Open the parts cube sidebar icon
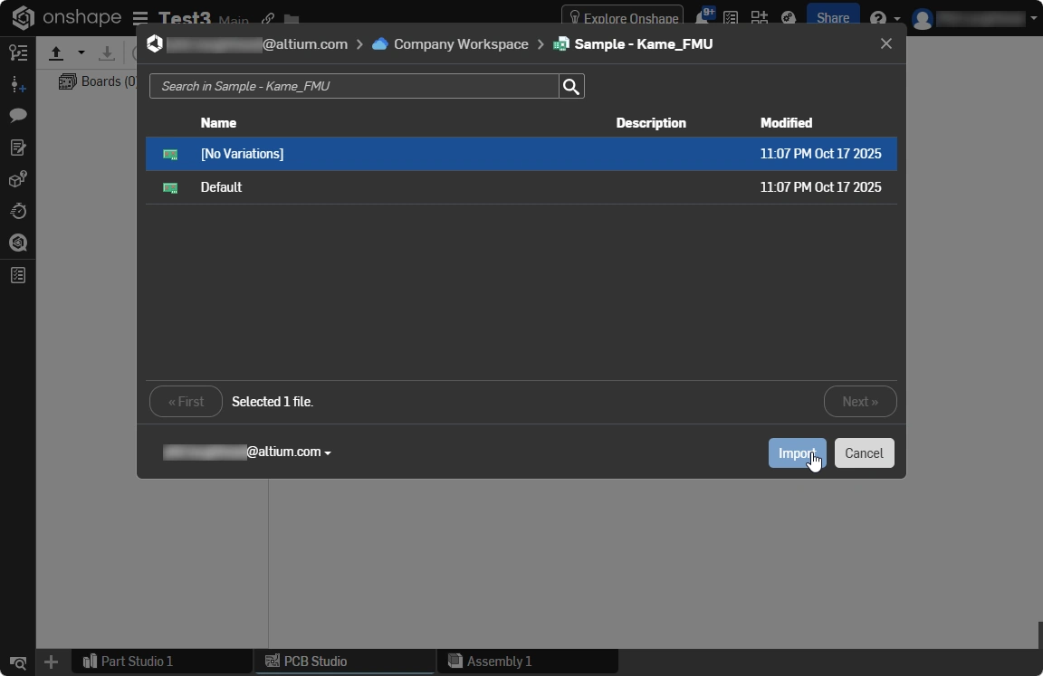Screen dimensions: 1043x676 (x=18, y=179)
